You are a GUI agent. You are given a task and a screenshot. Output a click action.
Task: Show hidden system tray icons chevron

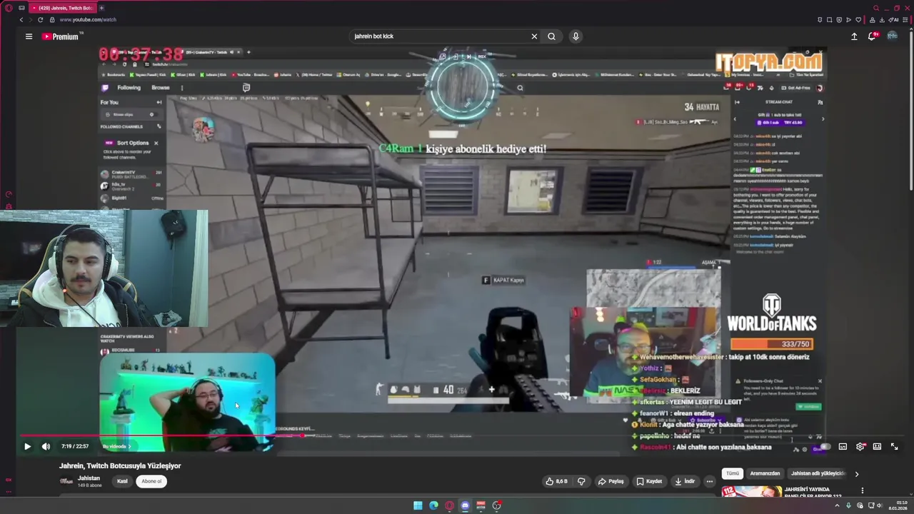point(838,505)
